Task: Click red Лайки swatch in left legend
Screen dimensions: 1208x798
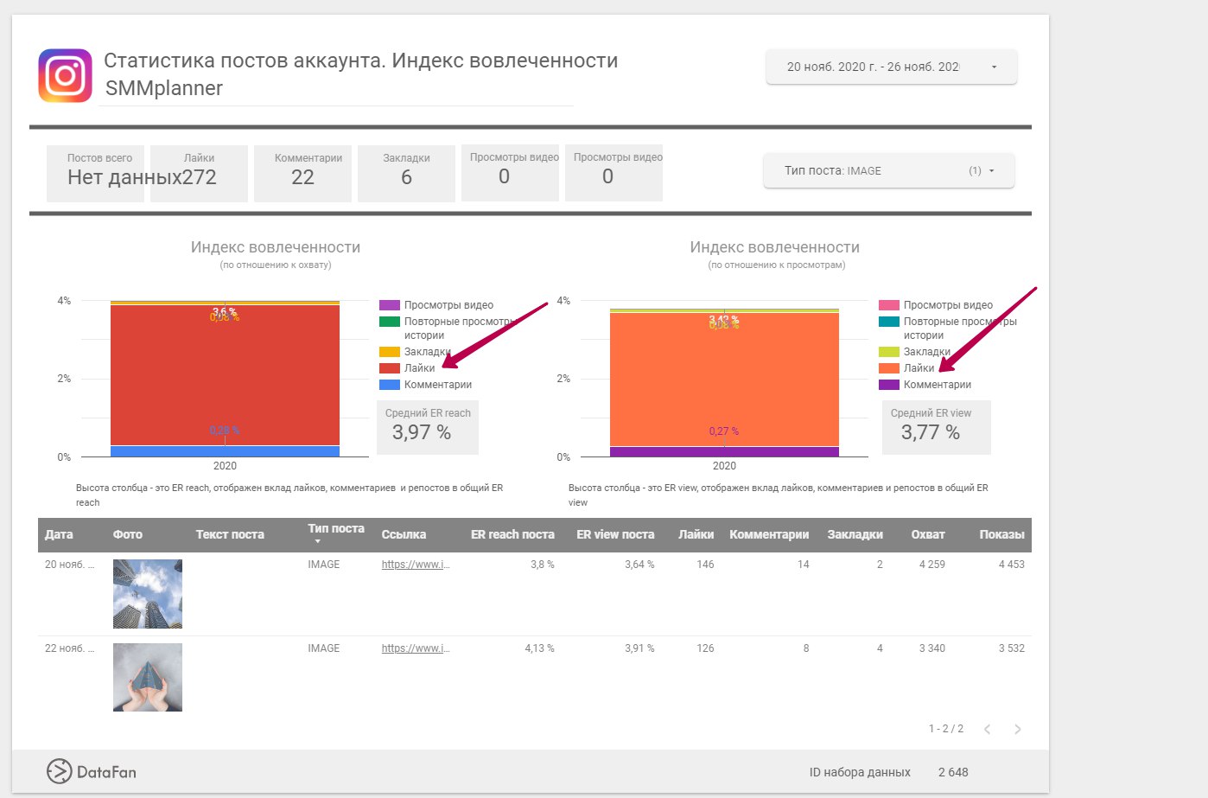Action: click(390, 368)
